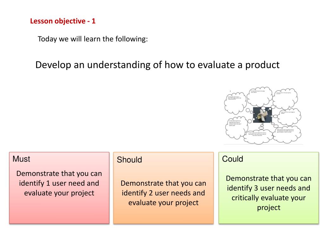Select the lower-left thought bubble in the diagram
The height and width of the screenshot is (243, 325).
pyautogui.click(x=236, y=128)
